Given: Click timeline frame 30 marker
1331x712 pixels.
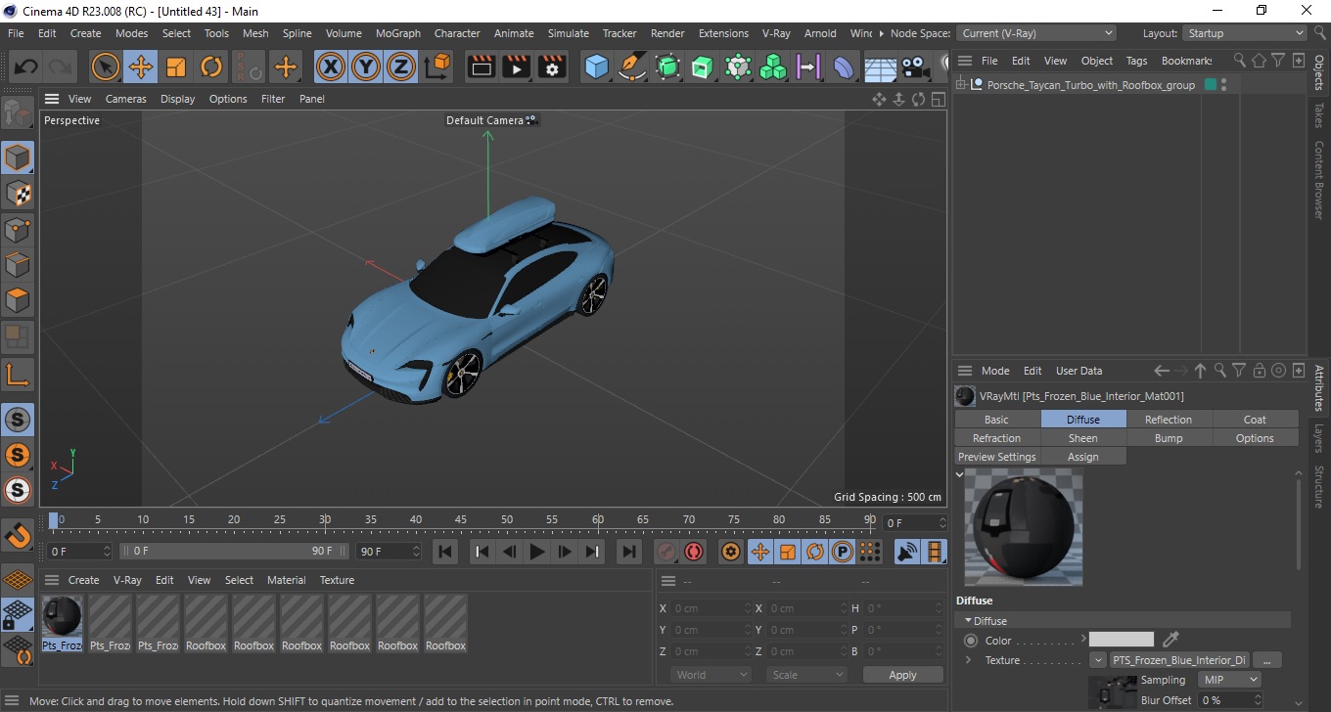Looking at the screenshot, I should [x=325, y=519].
